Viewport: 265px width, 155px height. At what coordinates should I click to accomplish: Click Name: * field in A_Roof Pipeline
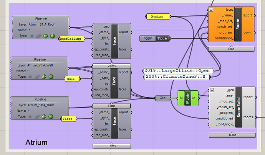coord(24,30)
